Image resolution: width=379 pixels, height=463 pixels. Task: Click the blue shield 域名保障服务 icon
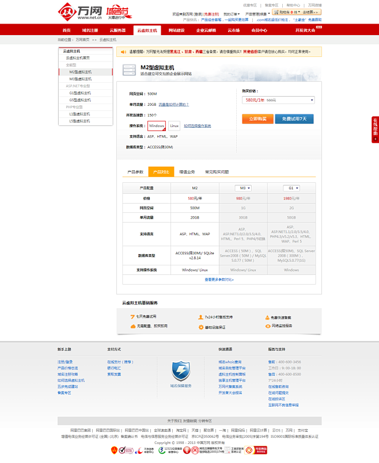[181, 370]
